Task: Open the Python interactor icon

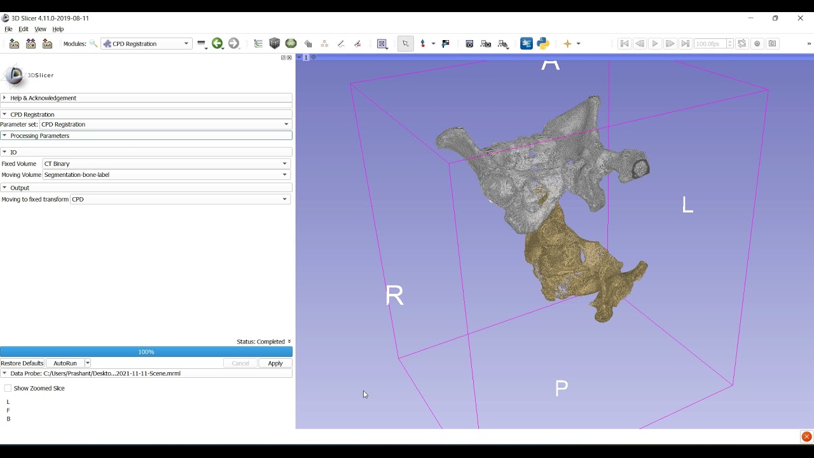Action: 543,44
